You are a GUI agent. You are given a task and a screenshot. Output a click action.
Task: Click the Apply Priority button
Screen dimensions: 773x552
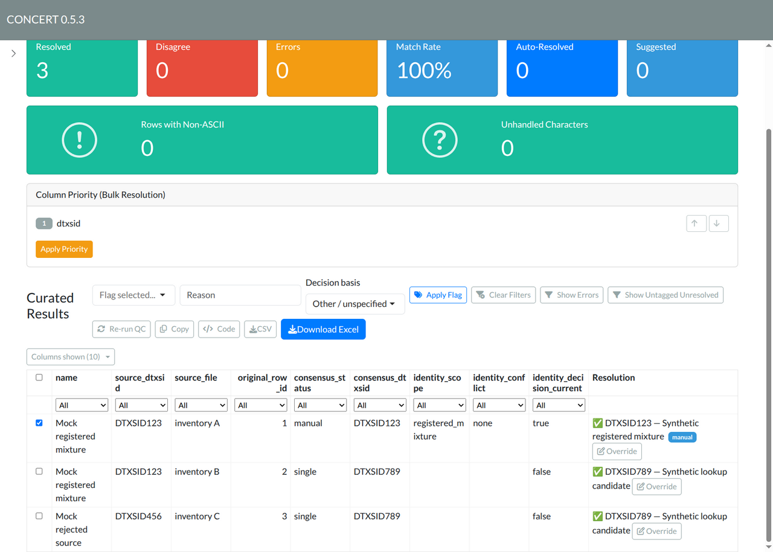[x=64, y=249]
